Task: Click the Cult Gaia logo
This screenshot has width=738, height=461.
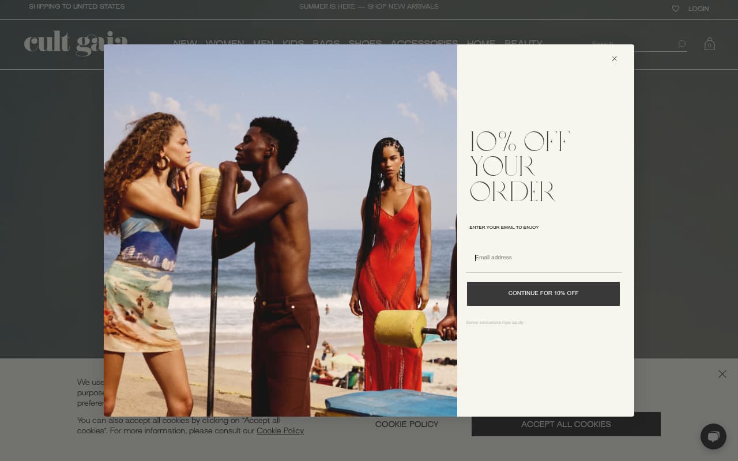Action: 76,43
